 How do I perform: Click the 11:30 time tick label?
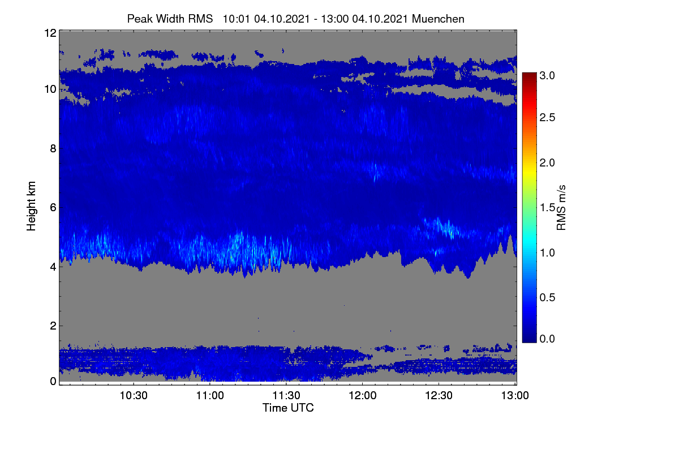tap(286, 396)
